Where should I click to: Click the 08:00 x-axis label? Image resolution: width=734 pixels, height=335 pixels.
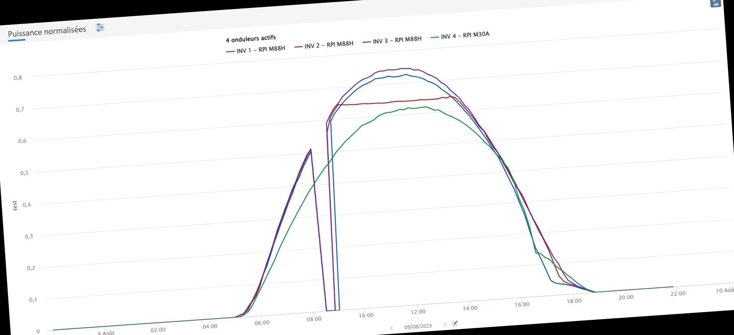(x=314, y=319)
